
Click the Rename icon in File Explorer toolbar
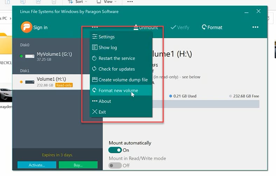pos(23,2)
